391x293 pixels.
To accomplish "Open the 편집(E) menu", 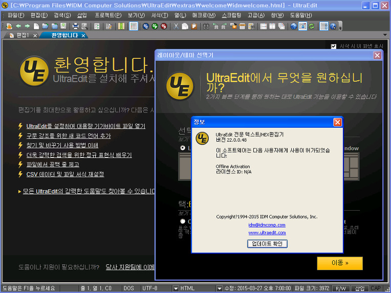I will pos(39,15).
